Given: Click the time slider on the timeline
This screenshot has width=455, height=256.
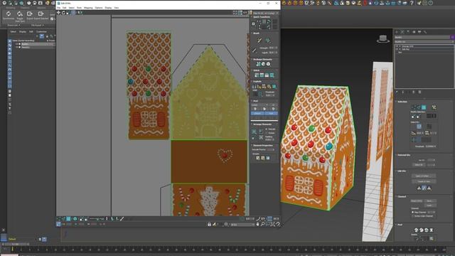Looking at the screenshot, I should (x=15, y=244).
